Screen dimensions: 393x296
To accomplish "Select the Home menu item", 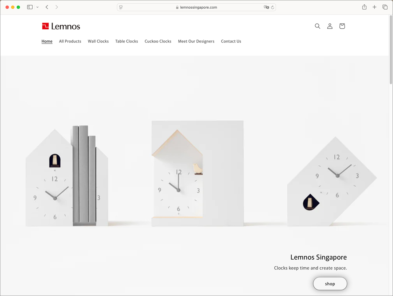I will pos(47,41).
